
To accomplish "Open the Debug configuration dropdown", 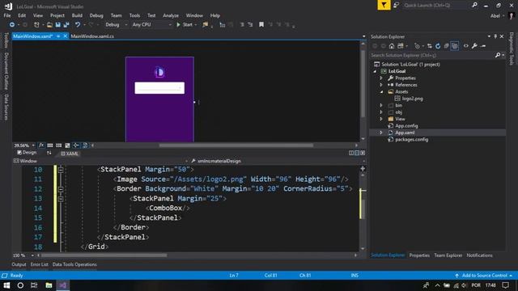I will point(116,25).
